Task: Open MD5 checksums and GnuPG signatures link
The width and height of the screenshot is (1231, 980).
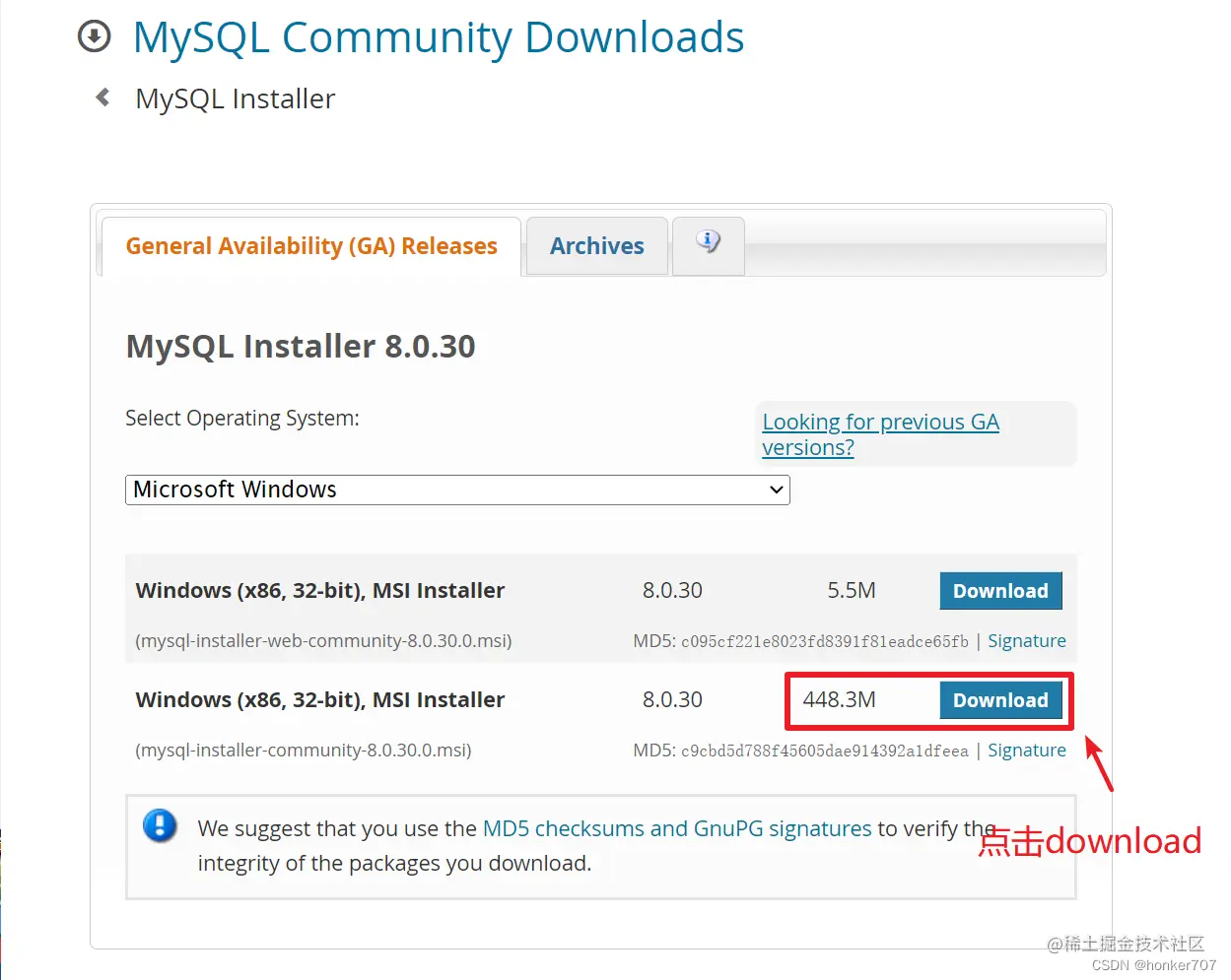Action: click(677, 828)
